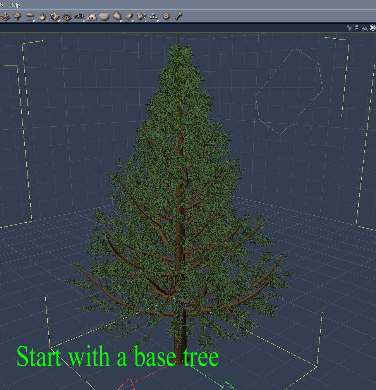This screenshot has width=376, height=390.
Task: Select the Plant (tree) tool
Action: (x=17, y=16)
